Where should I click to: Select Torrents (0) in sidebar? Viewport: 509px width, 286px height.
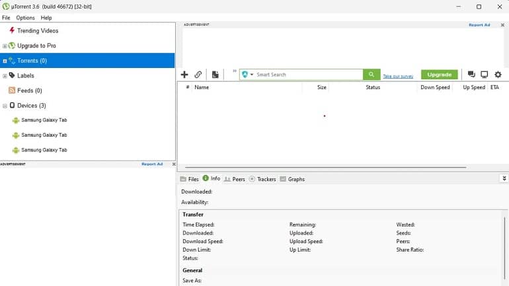click(x=32, y=61)
